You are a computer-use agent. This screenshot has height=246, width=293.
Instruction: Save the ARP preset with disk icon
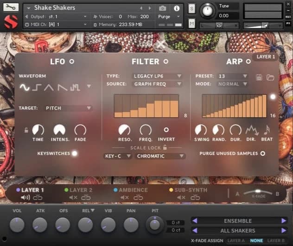coord(259,77)
